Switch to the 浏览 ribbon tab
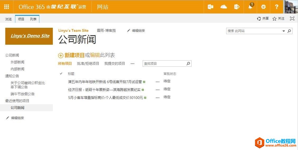 click(x=8, y=19)
